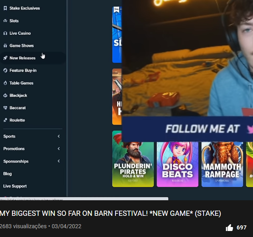Image resolution: width=253 pixels, height=237 pixels.
Task: Open the Blog link
Action: click(8, 174)
